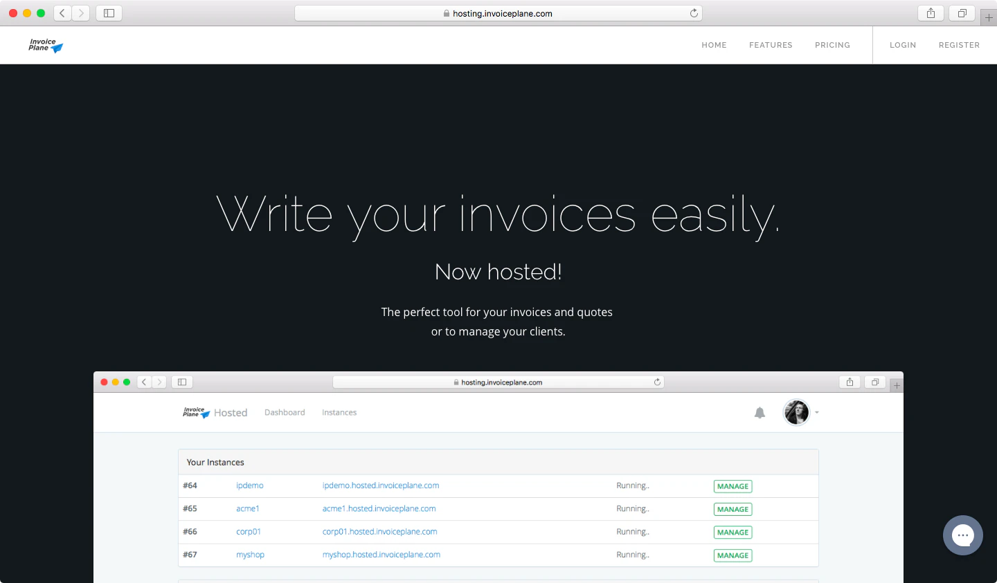The image size is (997, 583).
Task: Open a new tab with plus button
Action: [989, 17]
